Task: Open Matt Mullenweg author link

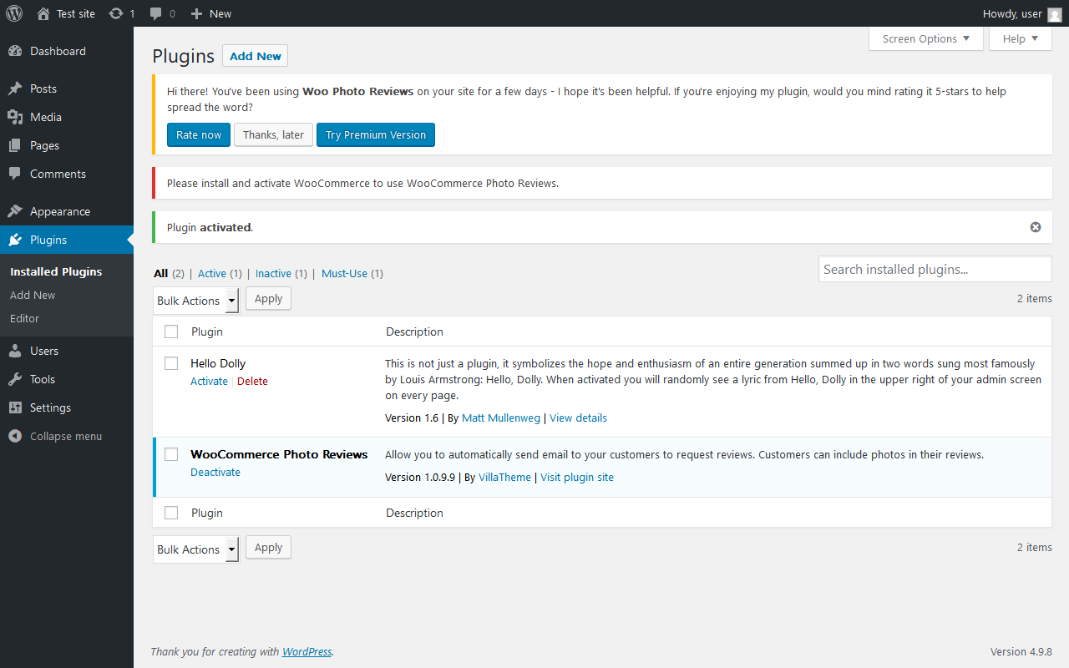Action: (501, 417)
